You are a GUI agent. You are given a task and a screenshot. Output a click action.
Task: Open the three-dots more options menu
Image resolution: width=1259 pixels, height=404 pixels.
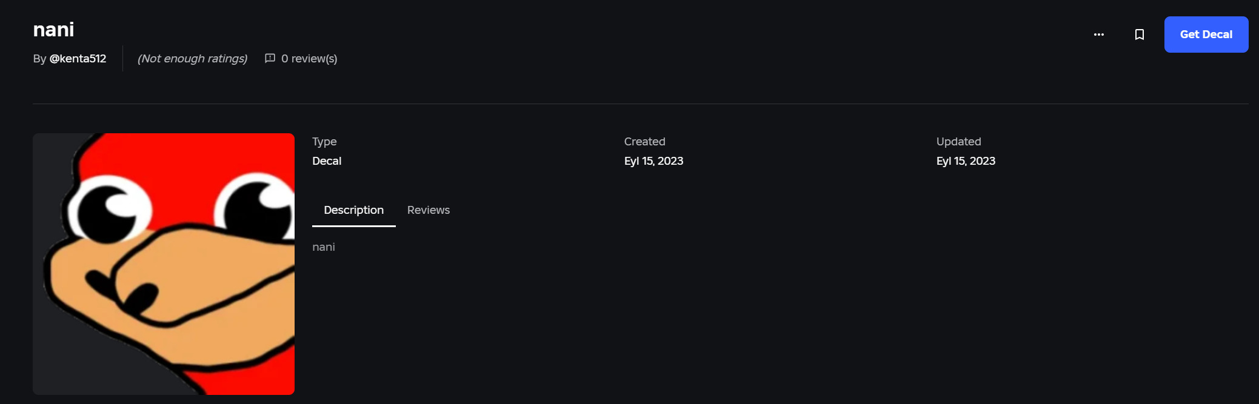coord(1098,35)
